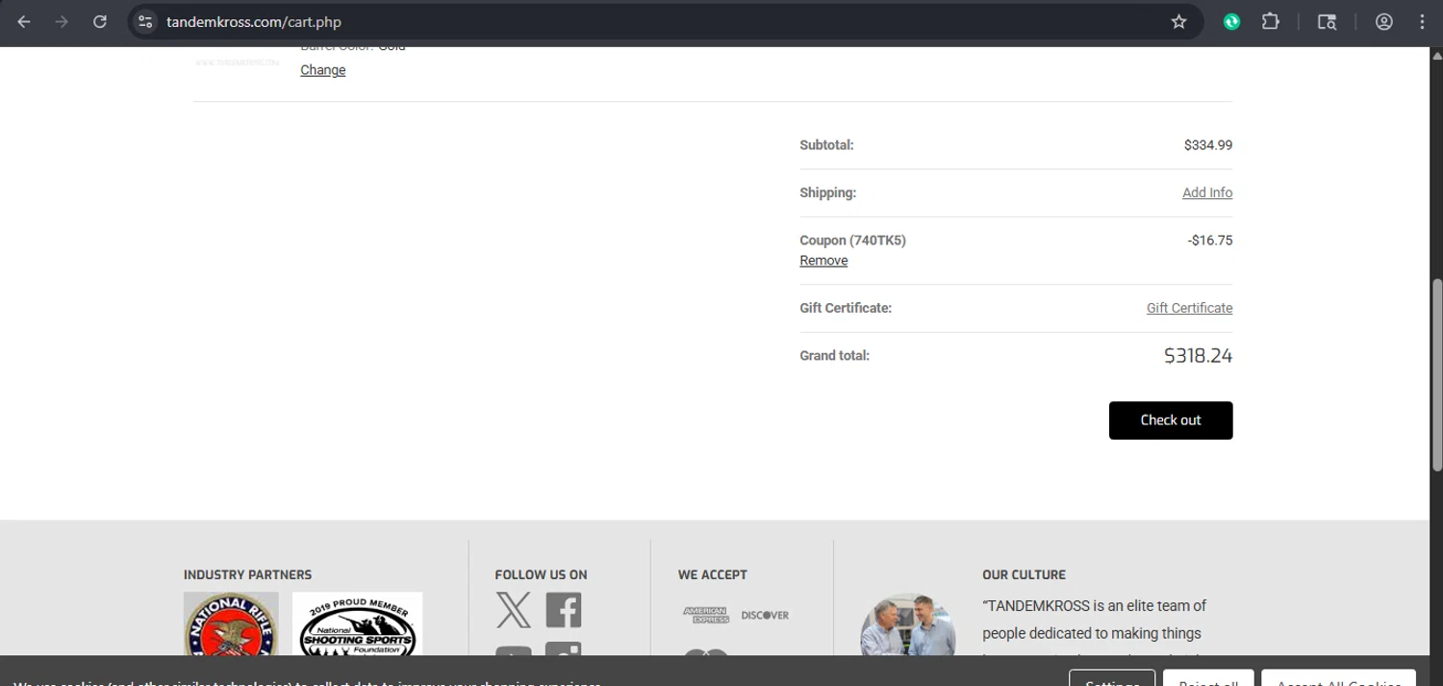Click the OUR CULTURE heading
The height and width of the screenshot is (686, 1443).
tap(1024, 574)
